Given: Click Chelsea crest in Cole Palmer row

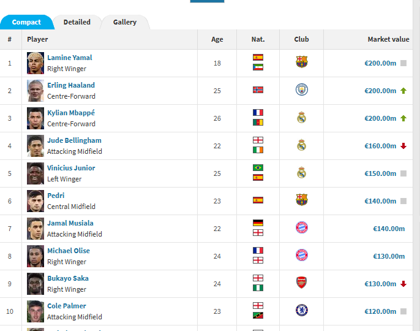Looking at the screenshot, I should [301, 310].
